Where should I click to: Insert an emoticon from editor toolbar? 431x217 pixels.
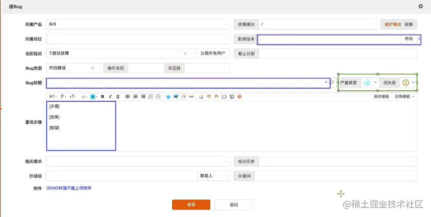[x=168, y=96]
